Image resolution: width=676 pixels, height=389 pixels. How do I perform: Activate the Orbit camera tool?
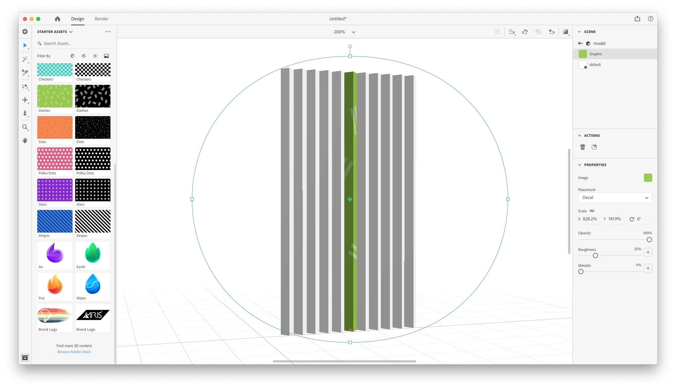tap(25, 87)
